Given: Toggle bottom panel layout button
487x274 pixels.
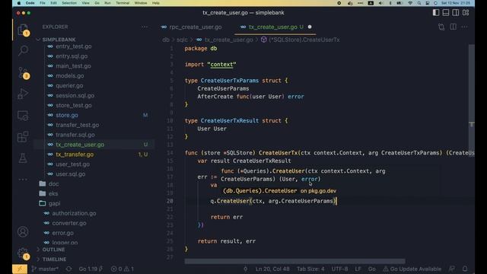Looking at the screenshot, I should point(446,13).
